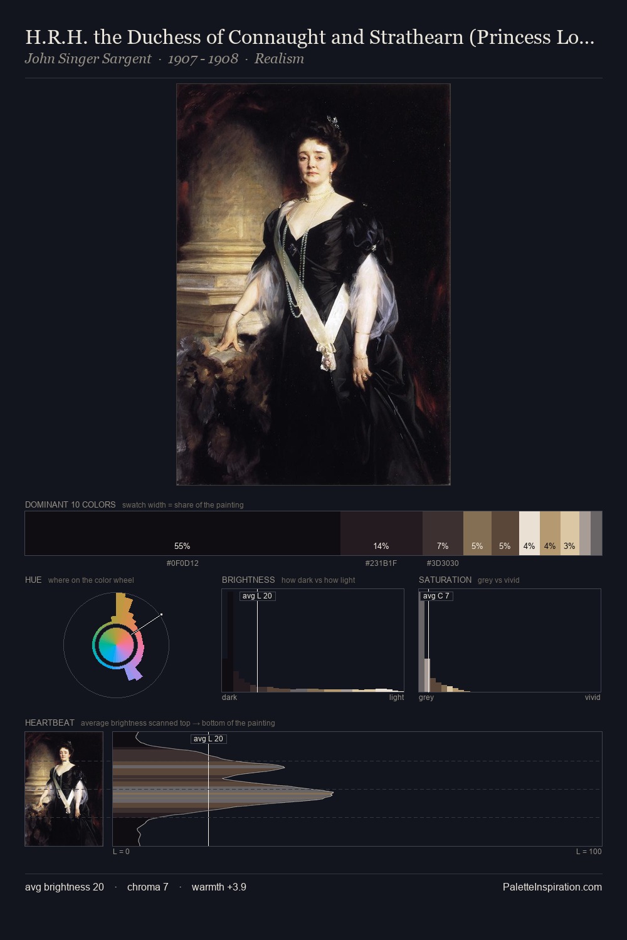
Task: Click the 'grey' axis label under Saturation
Action: (x=426, y=697)
